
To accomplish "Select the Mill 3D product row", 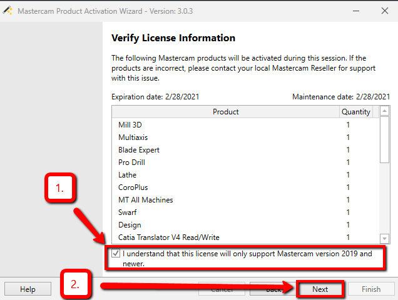I will (245, 125).
